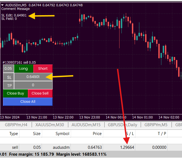
Task: Click the SL label in trade panel
Action: 9,77
